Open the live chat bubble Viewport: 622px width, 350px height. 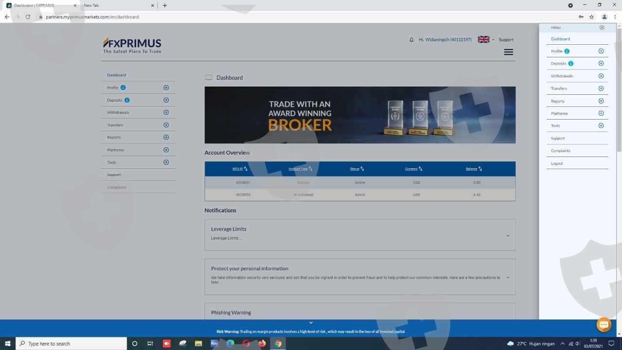604,325
